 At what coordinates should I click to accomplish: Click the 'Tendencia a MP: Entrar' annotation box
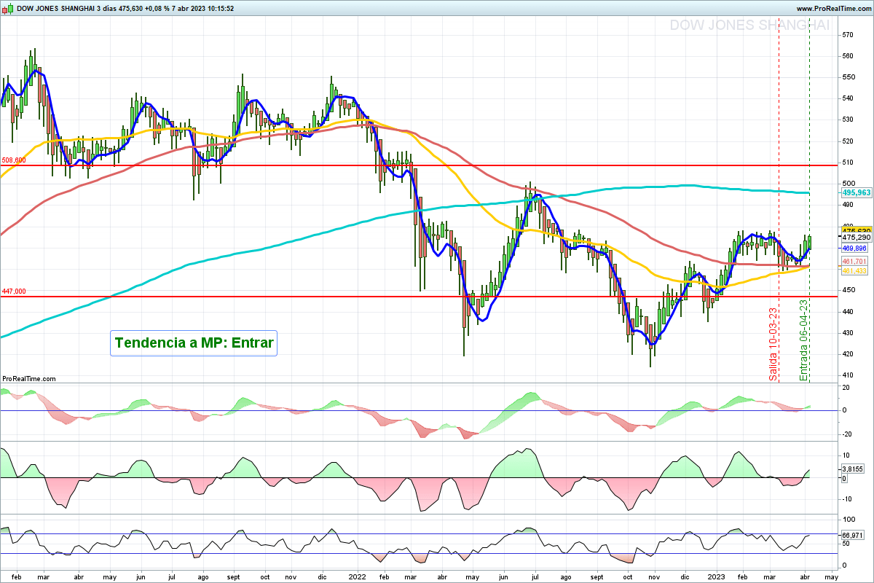click(194, 343)
